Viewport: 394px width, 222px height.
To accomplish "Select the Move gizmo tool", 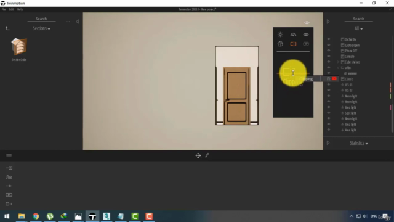I will (x=198, y=155).
